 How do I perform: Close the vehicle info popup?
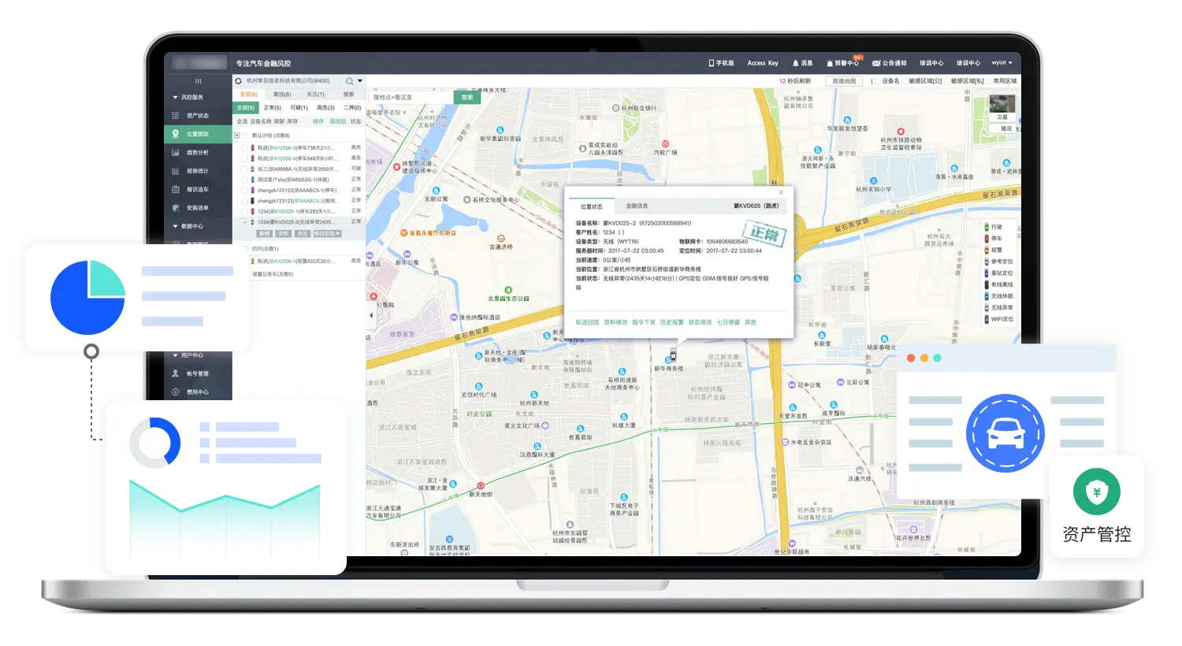[x=782, y=192]
